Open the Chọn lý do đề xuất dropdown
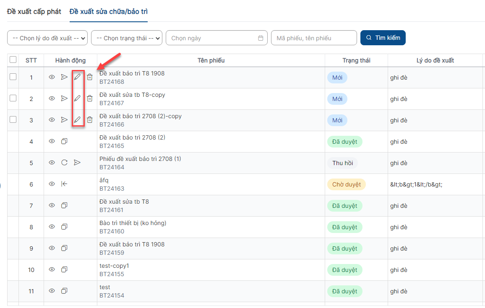The height and width of the screenshot is (308, 485). [47, 38]
